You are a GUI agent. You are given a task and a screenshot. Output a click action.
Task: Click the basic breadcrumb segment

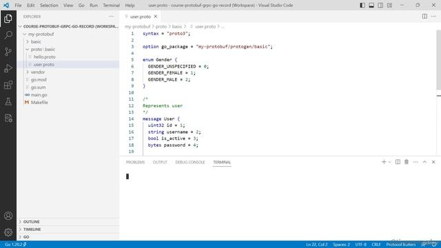pyautogui.click(x=177, y=26)
